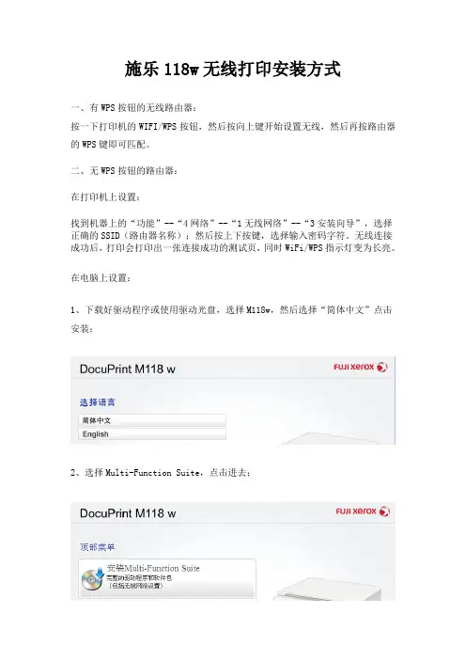Image resolution: width=466 pixels, height=660 pixels.
Task: Click the printer image in second installer screenshot
Action: 330,588
